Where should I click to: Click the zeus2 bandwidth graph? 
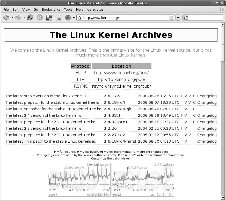pos(143,180)
